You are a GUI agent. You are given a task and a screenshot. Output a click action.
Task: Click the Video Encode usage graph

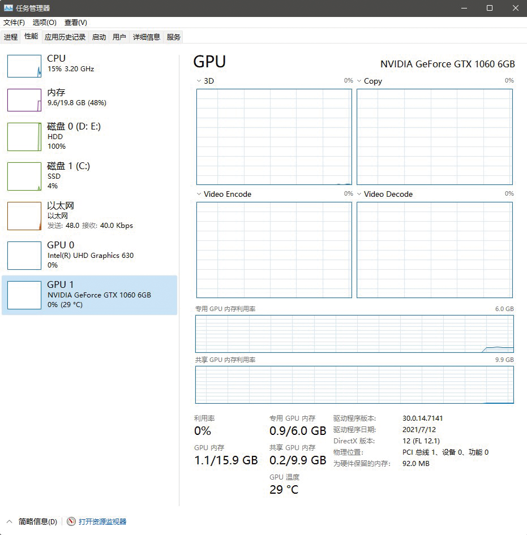274,250
